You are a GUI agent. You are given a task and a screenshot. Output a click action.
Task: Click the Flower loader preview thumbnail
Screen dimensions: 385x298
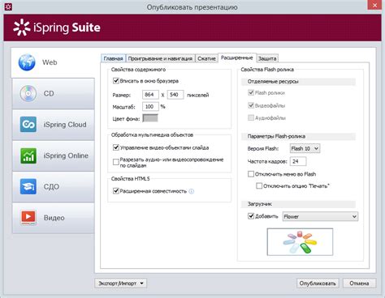(300, 242)
